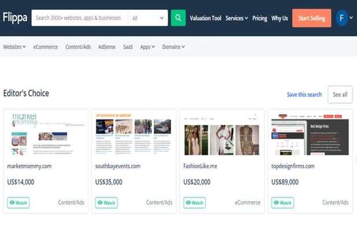Image resolution: width=357 pixels, height=227 pixels.
Task: Click the southbayevents.com title link
Action: [x=118, y=166]
